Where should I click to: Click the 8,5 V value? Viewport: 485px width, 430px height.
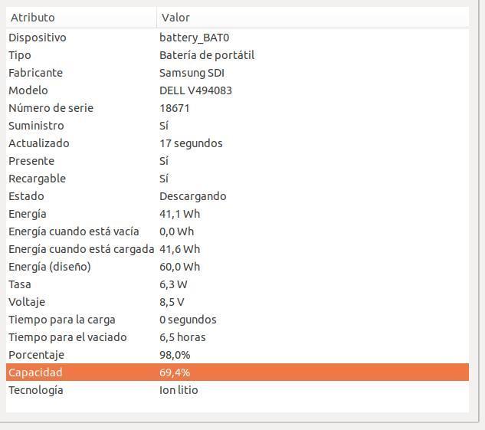pos(172,302)
